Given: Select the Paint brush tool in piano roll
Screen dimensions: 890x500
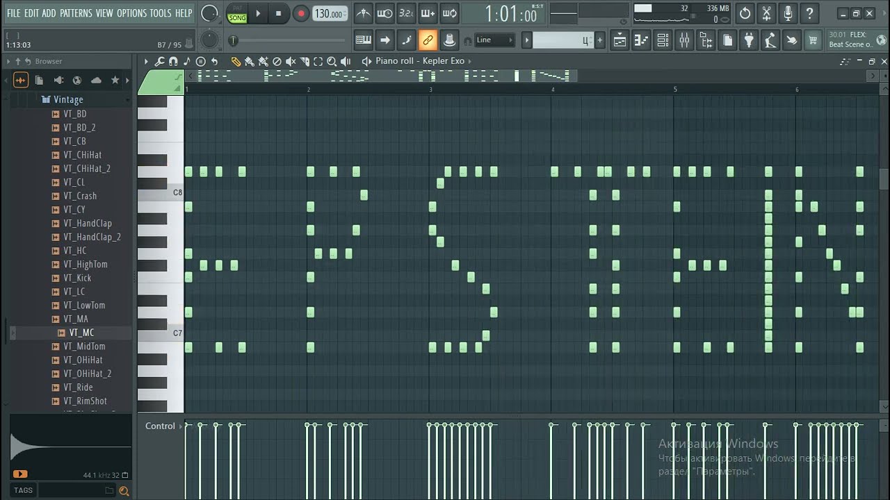Looking at the screenshot, I should click(x=248, y=61).
